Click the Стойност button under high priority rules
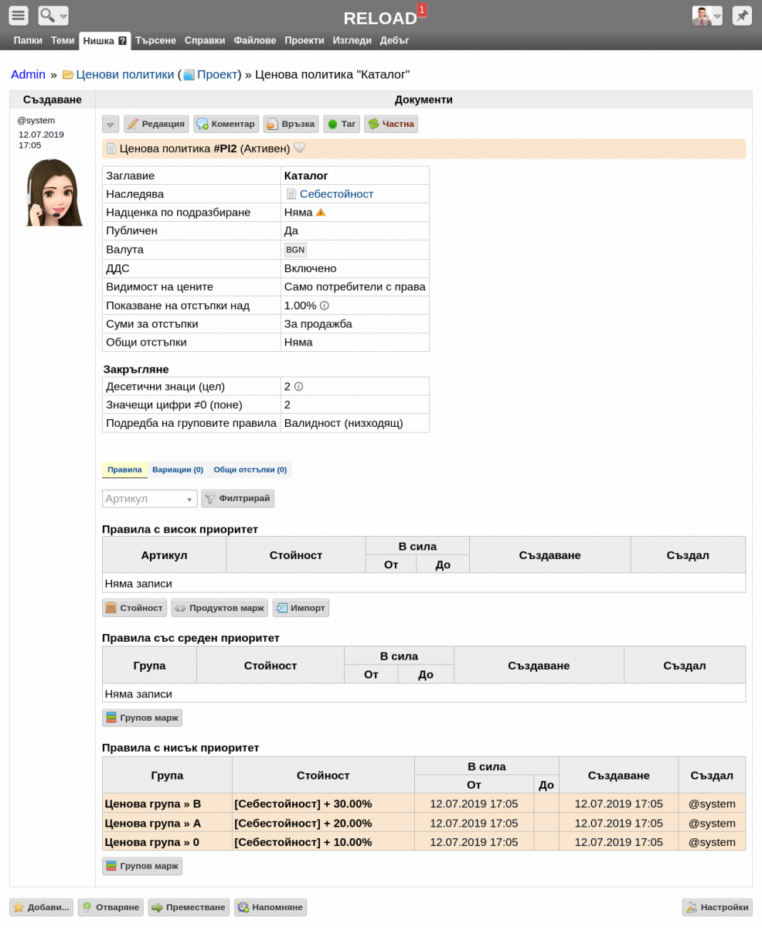 pos(134,608)
